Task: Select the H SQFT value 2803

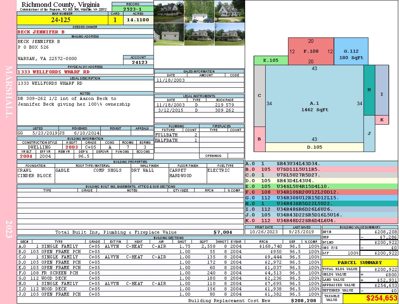Action: tap(71, 147)
